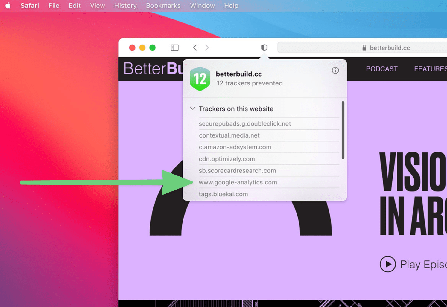Click the Play Episode circle button
447x307 pixels.
click(388, 264)
